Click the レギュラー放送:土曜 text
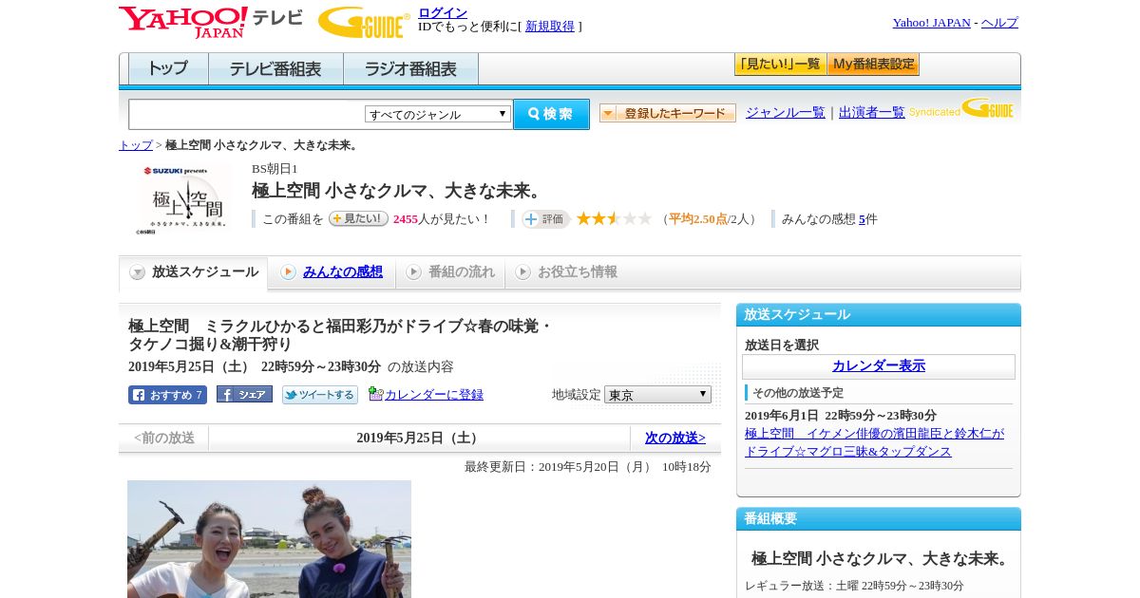The height and width of the screenshot is (598, 1140). click(854, 586)
